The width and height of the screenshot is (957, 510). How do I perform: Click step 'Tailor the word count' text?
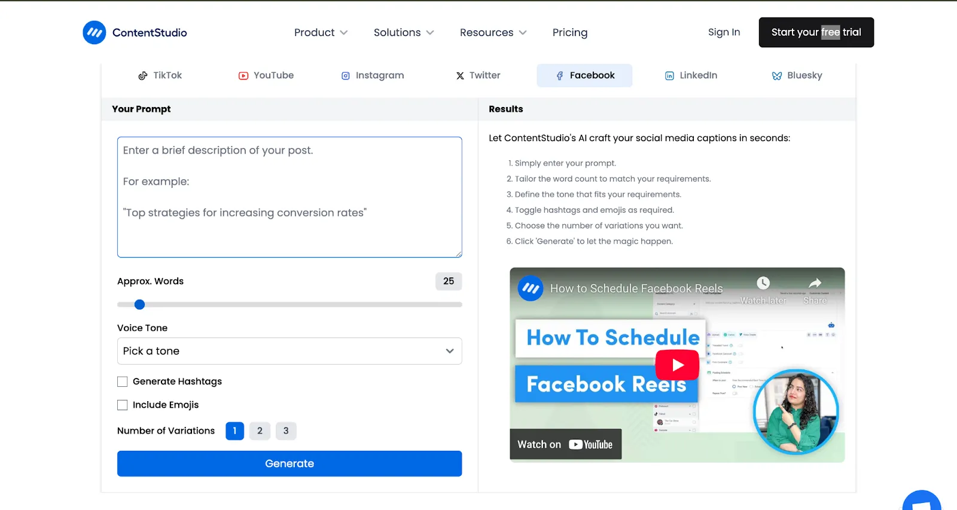pos(609,179)
